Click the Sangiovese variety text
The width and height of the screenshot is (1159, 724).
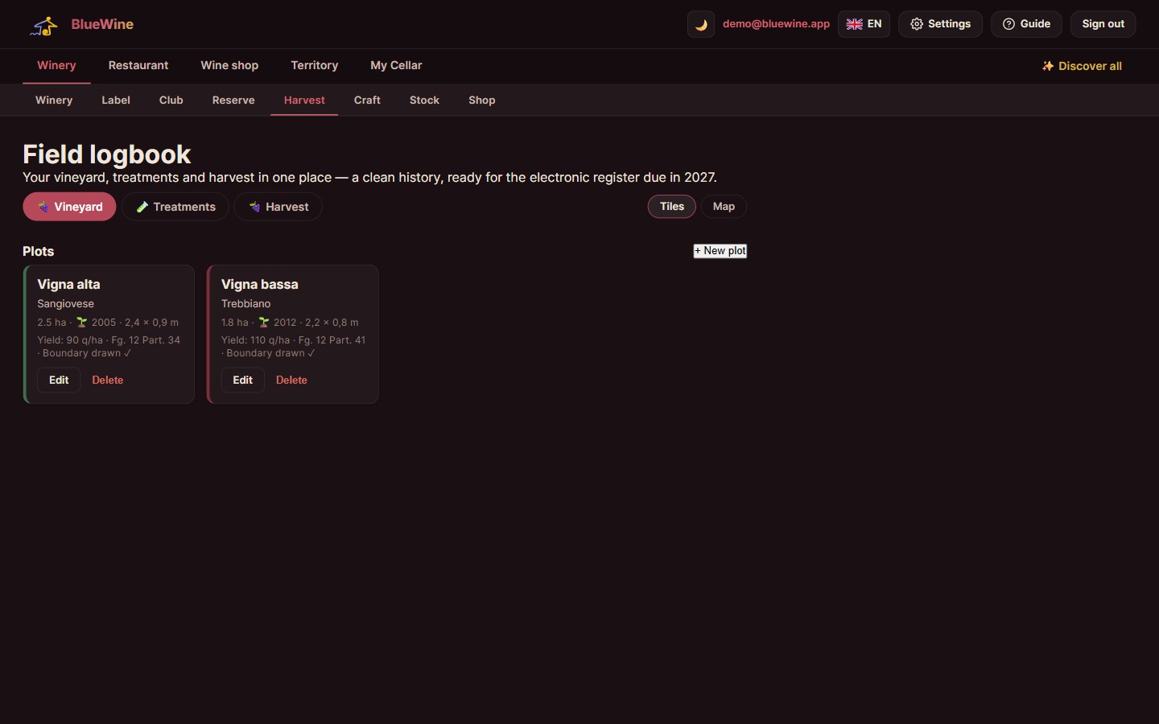[x=65, y=303]
